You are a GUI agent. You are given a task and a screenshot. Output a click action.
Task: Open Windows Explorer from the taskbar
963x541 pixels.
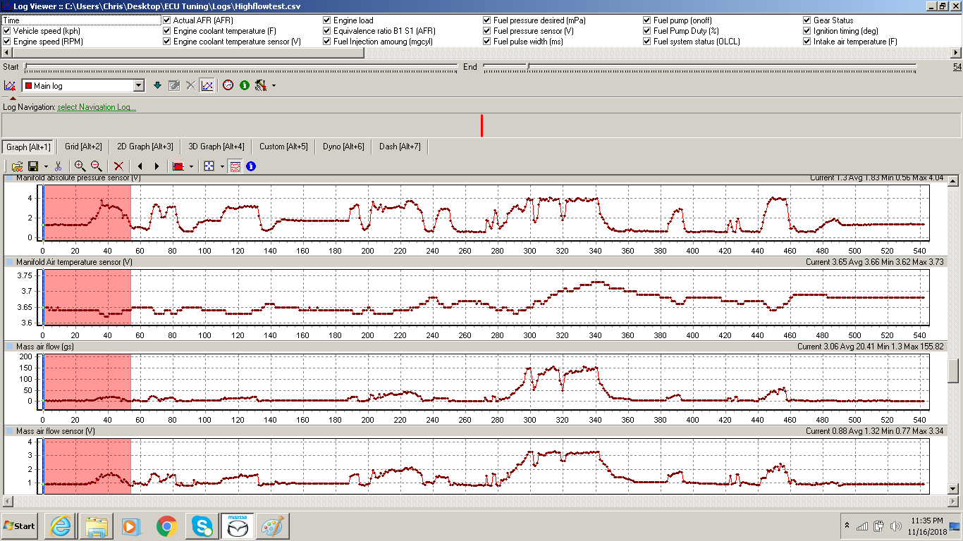click(96, 526)
